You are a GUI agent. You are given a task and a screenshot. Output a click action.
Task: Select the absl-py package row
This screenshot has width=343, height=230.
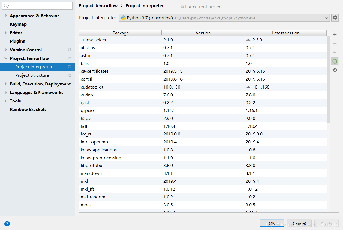203,48
